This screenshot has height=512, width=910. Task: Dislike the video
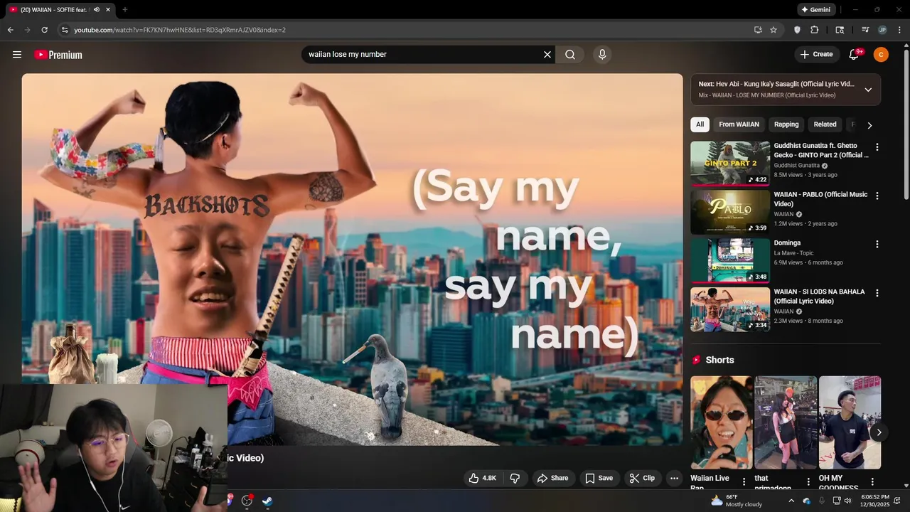coord(515,478)
